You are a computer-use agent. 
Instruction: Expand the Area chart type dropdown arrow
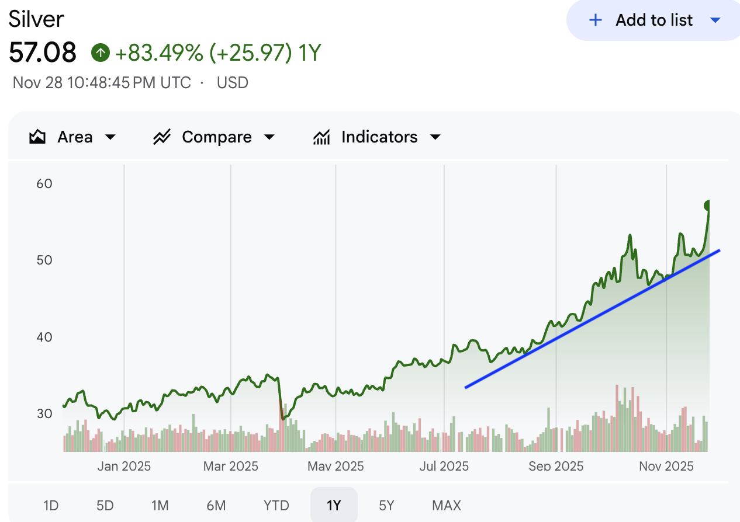click(x=110, y=137)
